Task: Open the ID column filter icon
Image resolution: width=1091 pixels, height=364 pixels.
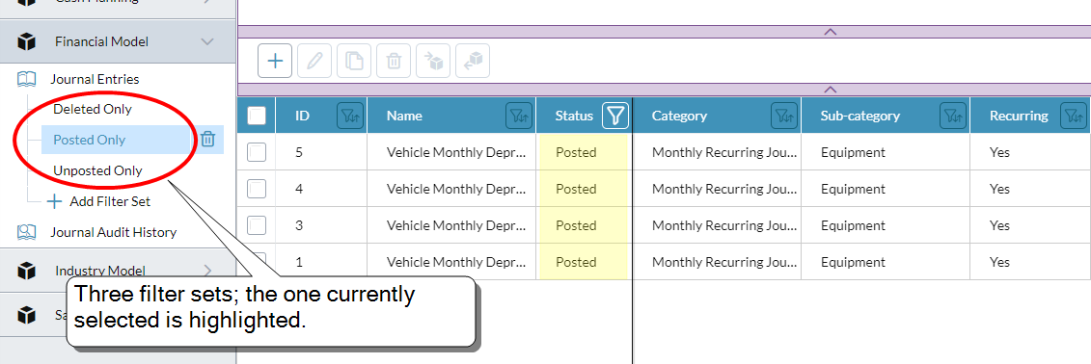Action: pyautogui.click(x=350, y=116)
